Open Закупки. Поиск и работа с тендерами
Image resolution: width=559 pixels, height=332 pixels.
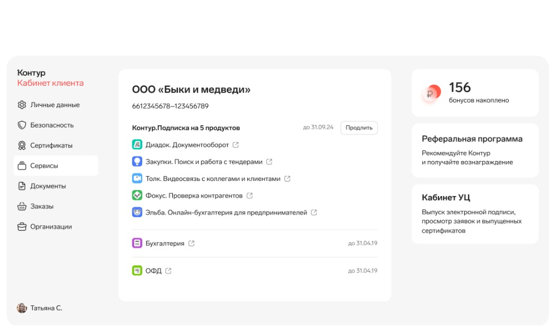click(x=204, y=162)
